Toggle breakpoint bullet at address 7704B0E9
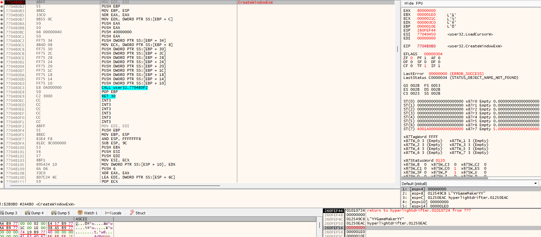Screen dimensions: 541x237 click(x=2, y=96)
